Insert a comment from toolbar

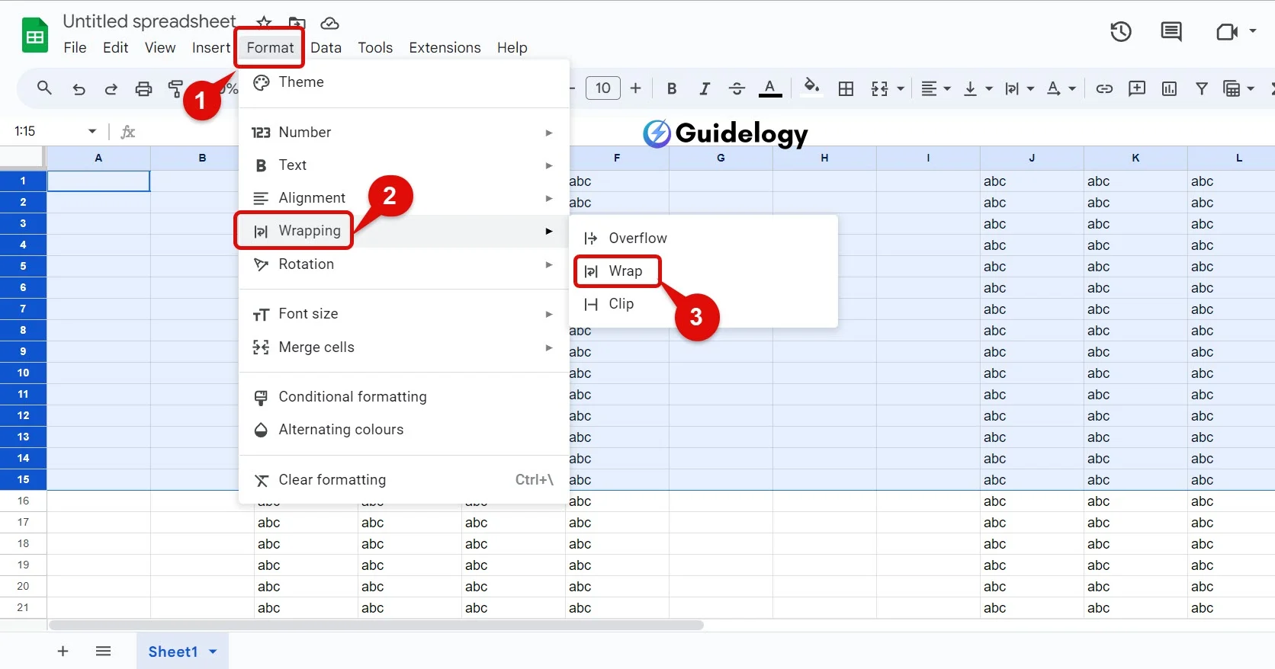[1137, 88]
